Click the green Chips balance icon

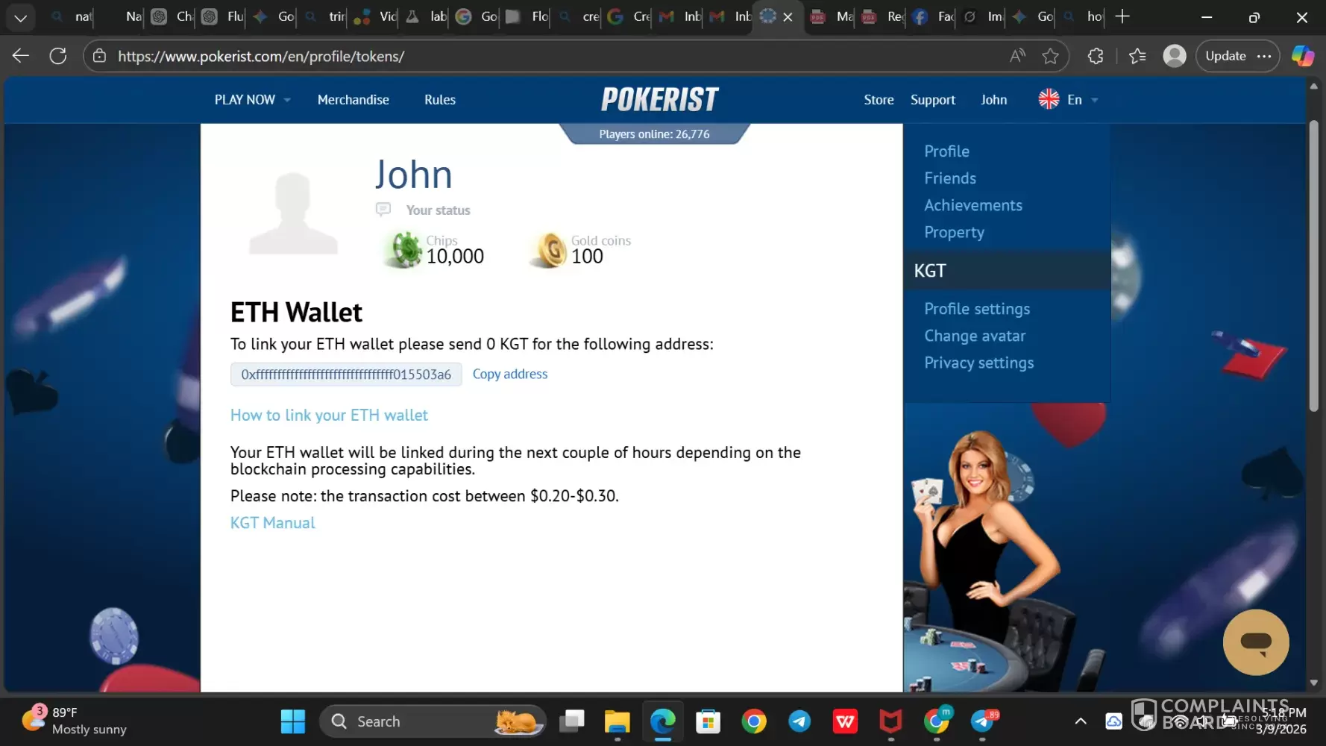(x=406, y=250)
